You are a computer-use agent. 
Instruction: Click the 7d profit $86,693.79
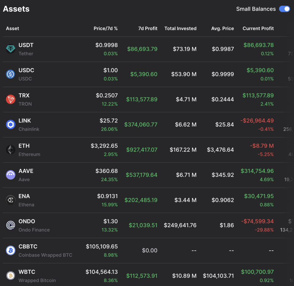point(142,49)
